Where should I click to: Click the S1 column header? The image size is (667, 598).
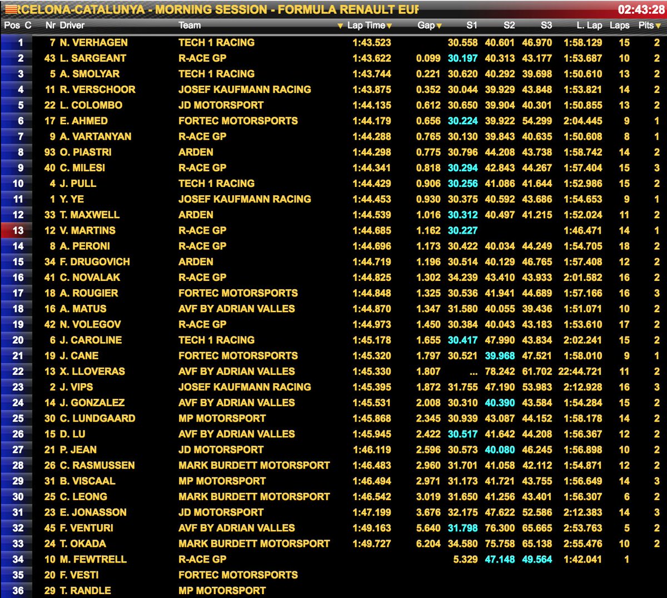(471, 25)
